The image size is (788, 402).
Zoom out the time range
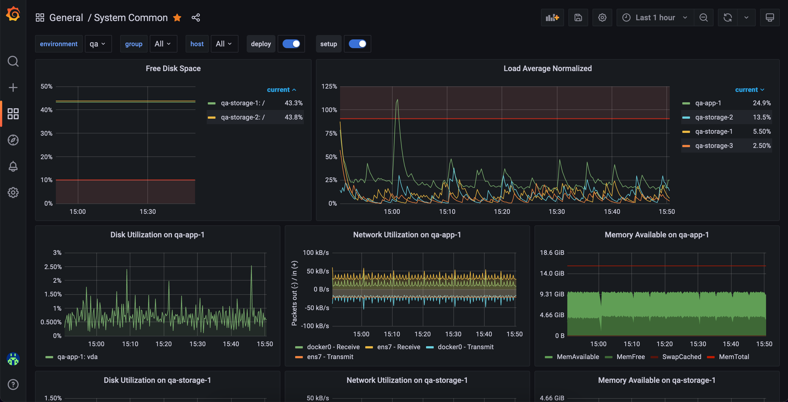coord(703,18)
